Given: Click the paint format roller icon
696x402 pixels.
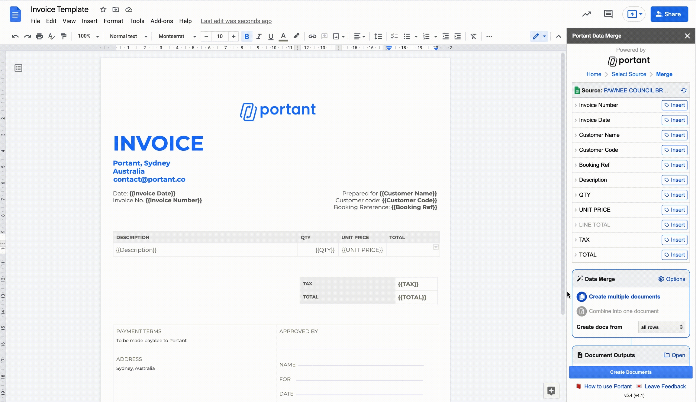Looking at the screenshot, I should click(63, 36).
